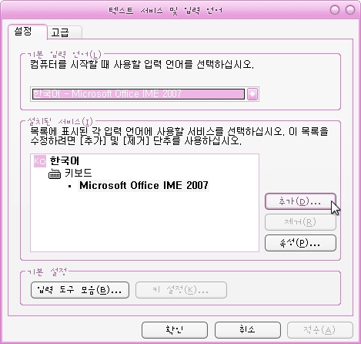This screenshot has height=344, width=361.
Task: Click the 제거(R) button
Action: point(300,222)
